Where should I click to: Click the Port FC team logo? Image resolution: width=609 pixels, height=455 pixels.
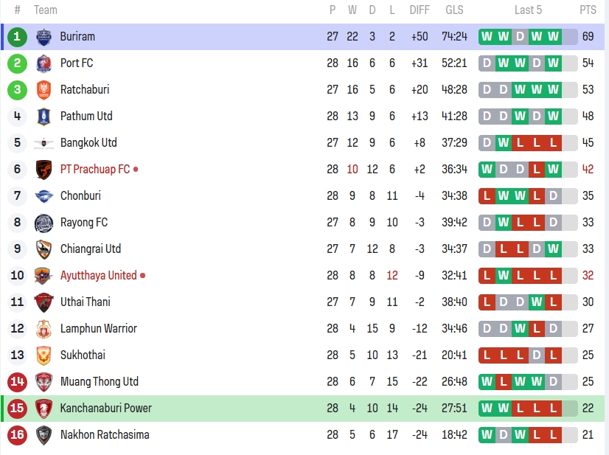pyautogui.click(x=43, y=63)
